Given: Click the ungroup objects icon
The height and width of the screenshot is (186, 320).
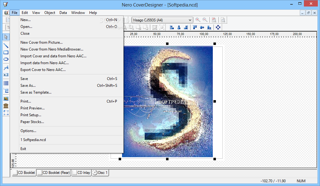Looking at the screenshot, I should coord(162,27).
